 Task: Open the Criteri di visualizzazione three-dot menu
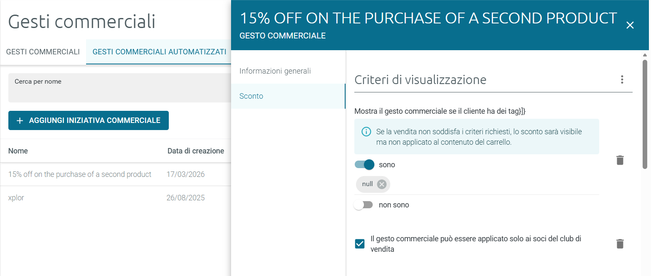point(622,79)
